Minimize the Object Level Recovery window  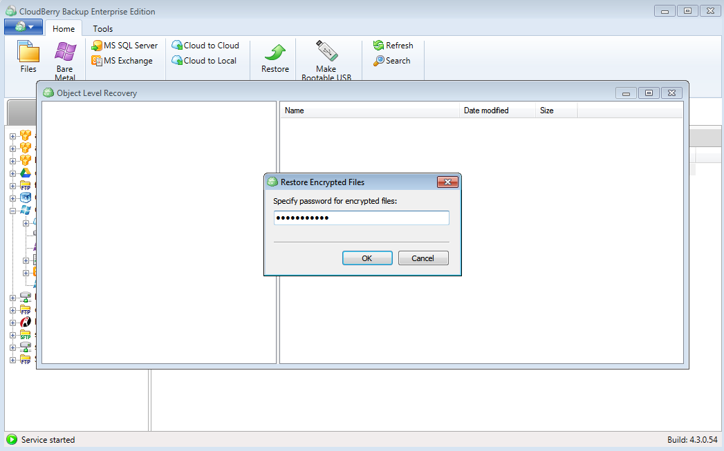[x=626, y=93]
